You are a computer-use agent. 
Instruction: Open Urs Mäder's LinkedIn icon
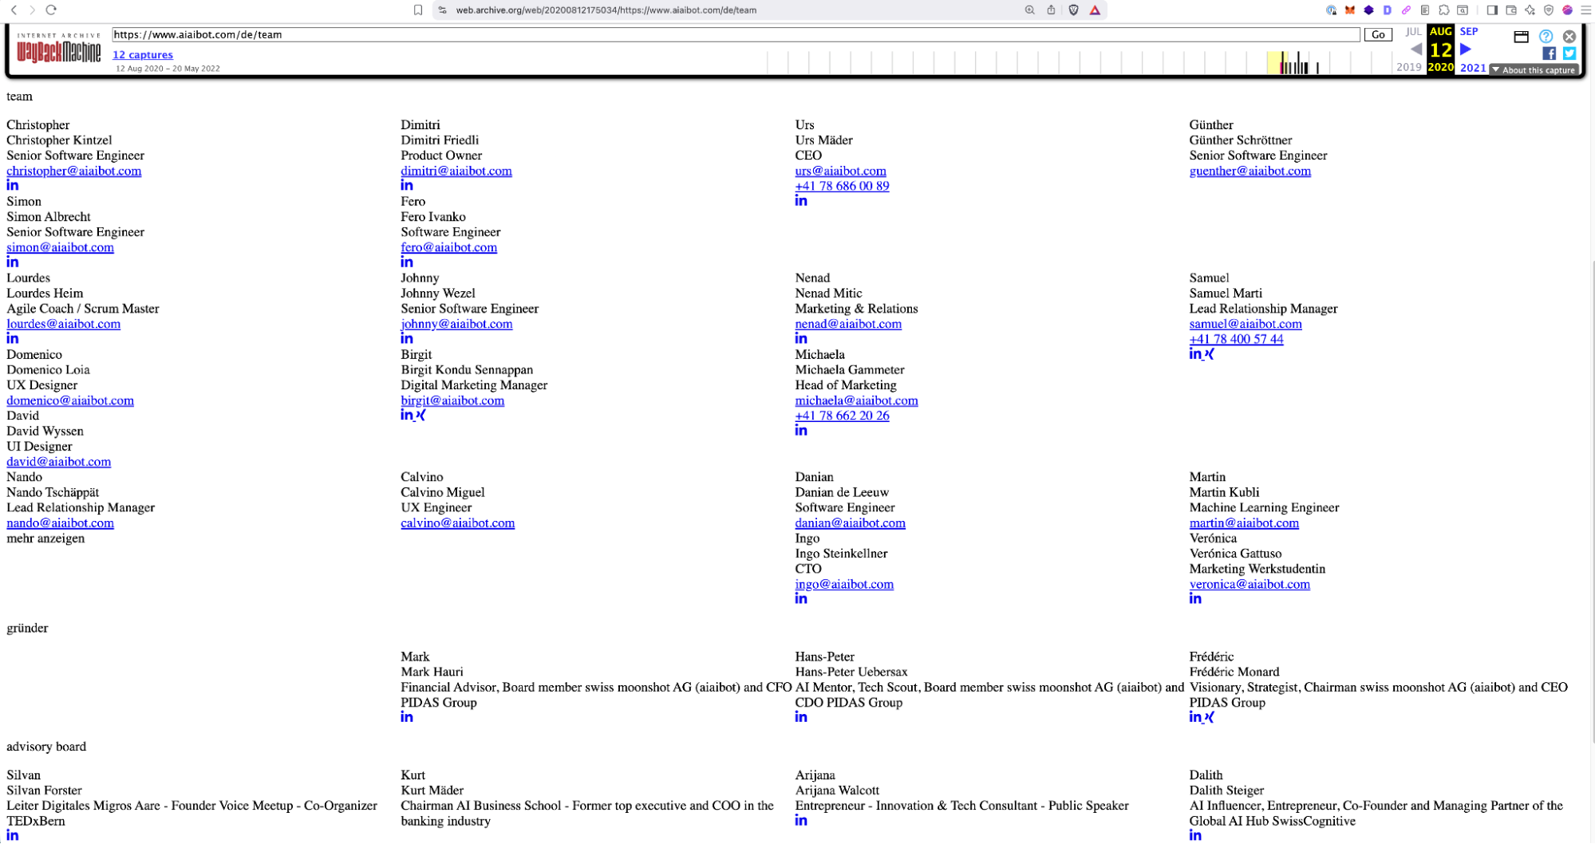point(801,201)
